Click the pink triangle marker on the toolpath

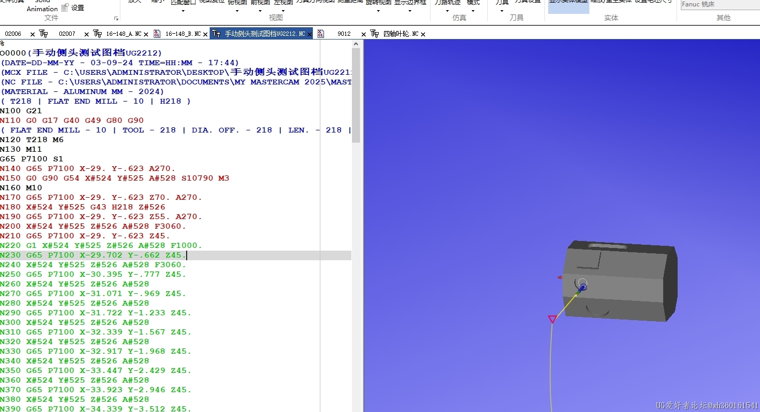tap(552, 319)
